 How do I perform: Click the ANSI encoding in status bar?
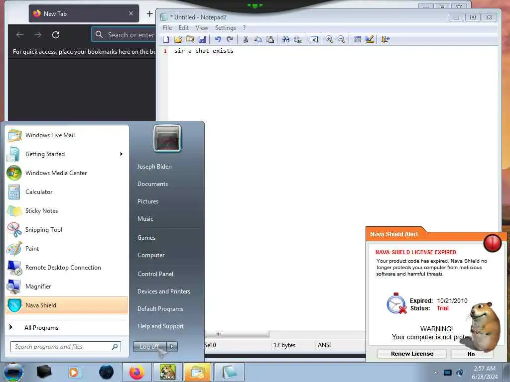pyautogui.click(x=324, y=345)
